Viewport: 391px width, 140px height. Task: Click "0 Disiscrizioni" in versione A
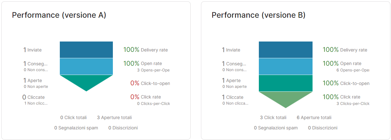point(123,128)
